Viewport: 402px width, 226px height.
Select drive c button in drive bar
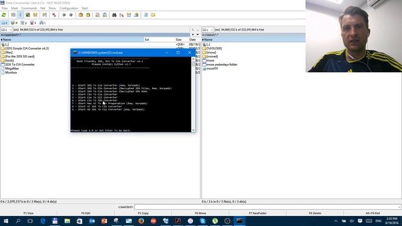point(4,23)
